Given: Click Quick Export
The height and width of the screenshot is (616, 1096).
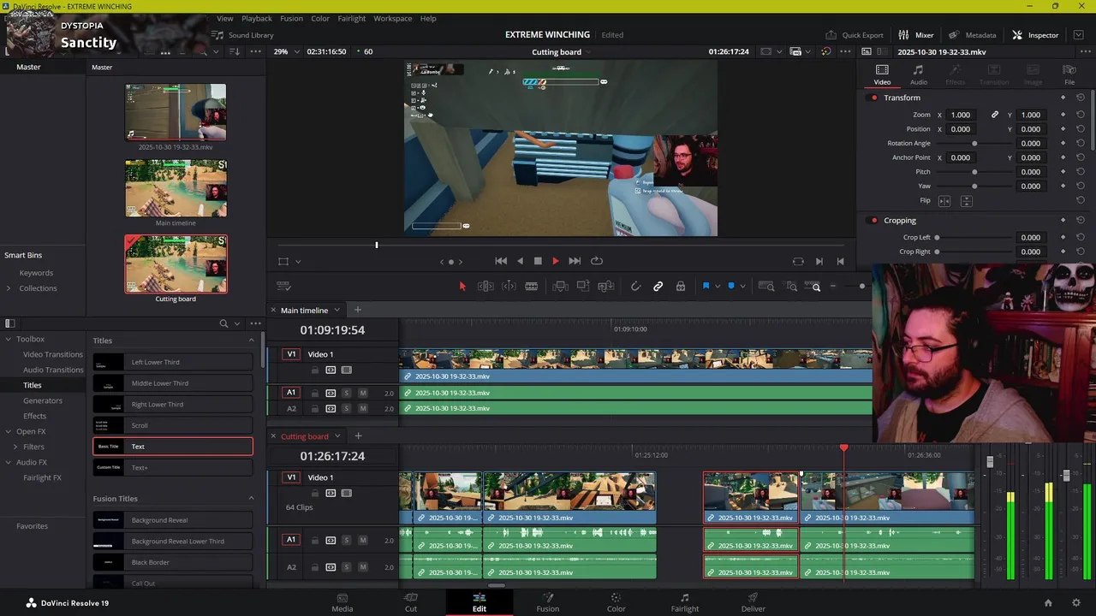Looking at the screenshot, I should tap(855, 35).
